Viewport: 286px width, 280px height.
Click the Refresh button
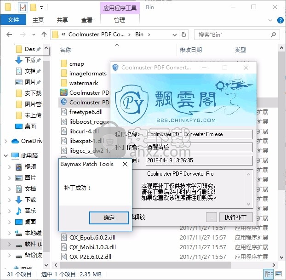point(184,34)
